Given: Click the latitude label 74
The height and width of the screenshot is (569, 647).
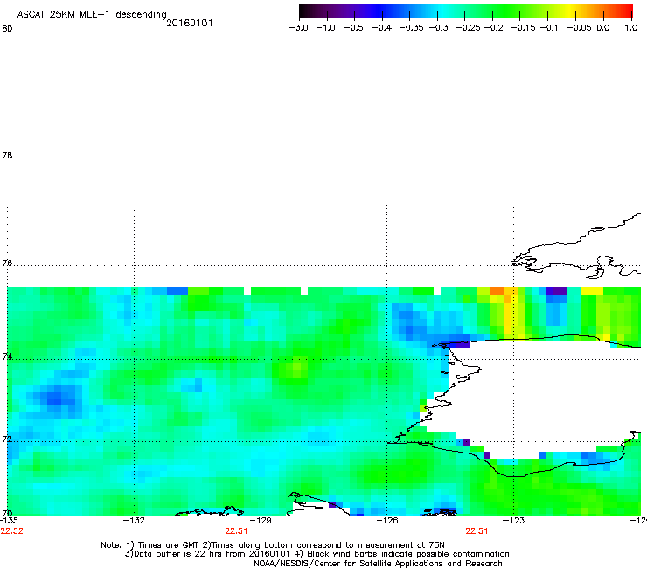Looking at the screenshot, I should pos(7,356).
